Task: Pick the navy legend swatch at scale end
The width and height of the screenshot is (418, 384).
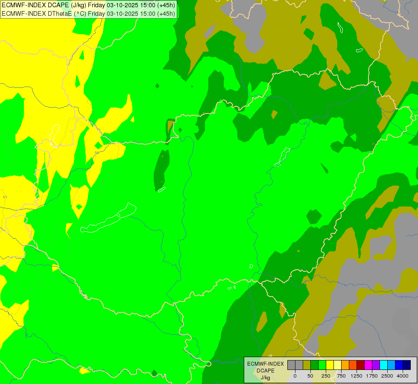Action: coord(406,365)
